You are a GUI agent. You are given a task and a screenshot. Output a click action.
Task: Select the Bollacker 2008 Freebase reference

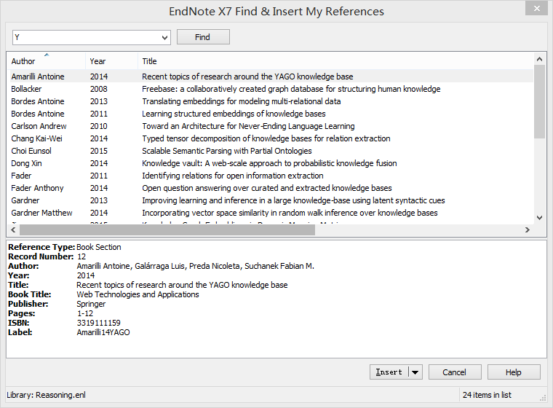coord(270,89)
